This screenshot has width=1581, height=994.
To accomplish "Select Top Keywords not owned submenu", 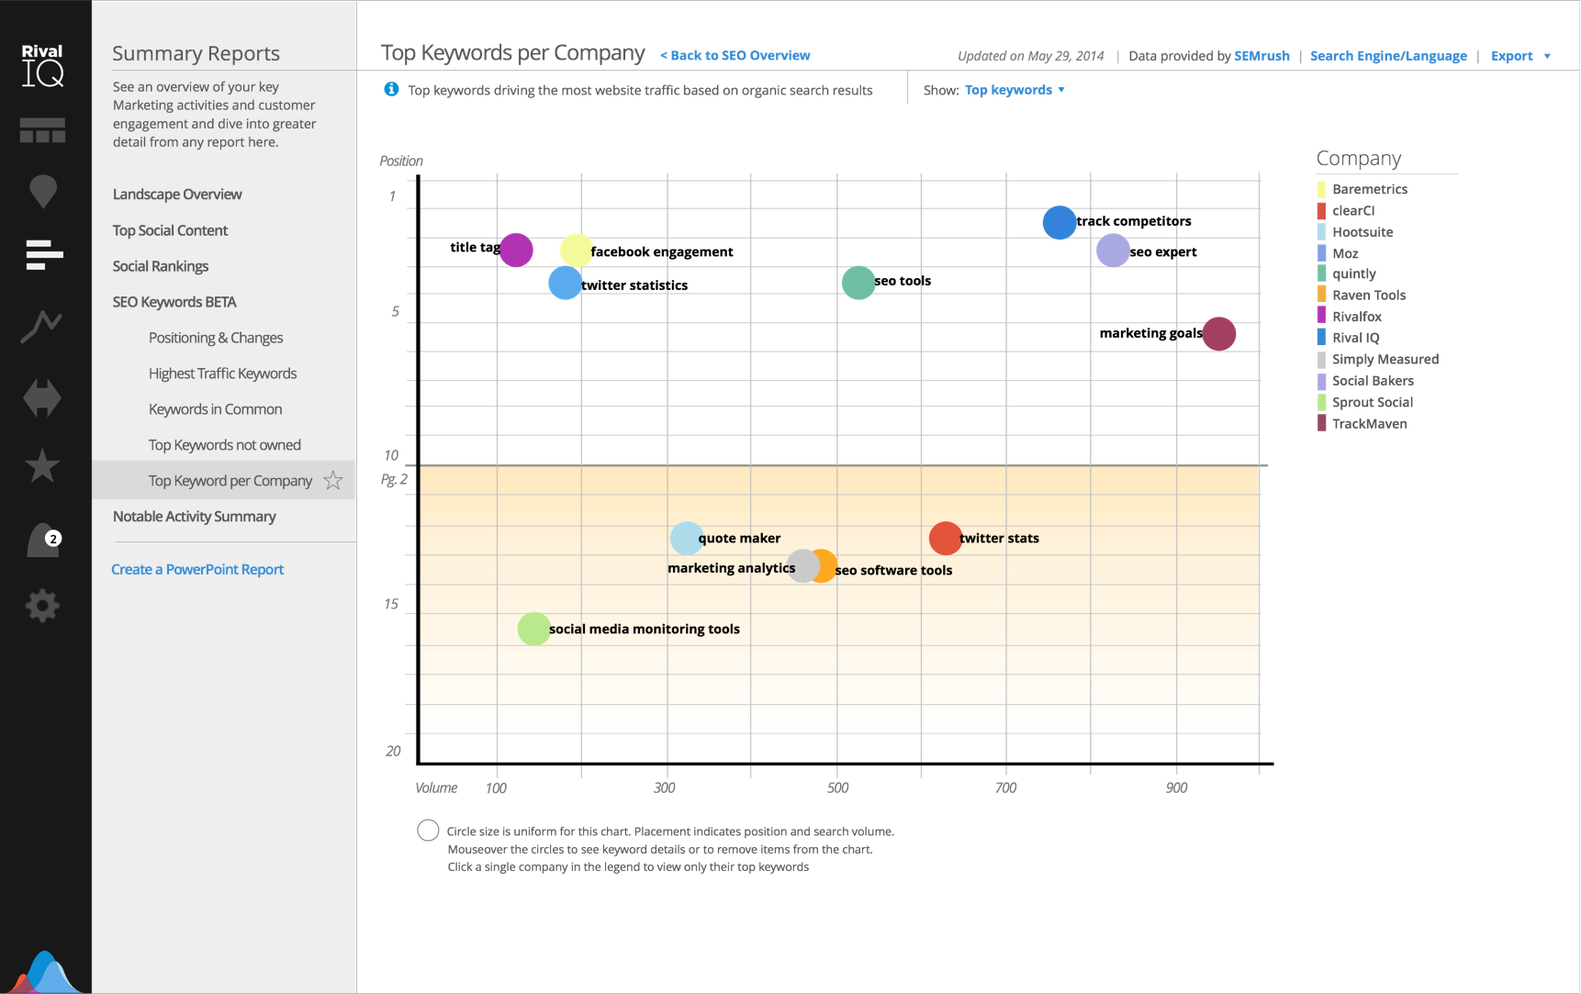I will coord(224,445).
